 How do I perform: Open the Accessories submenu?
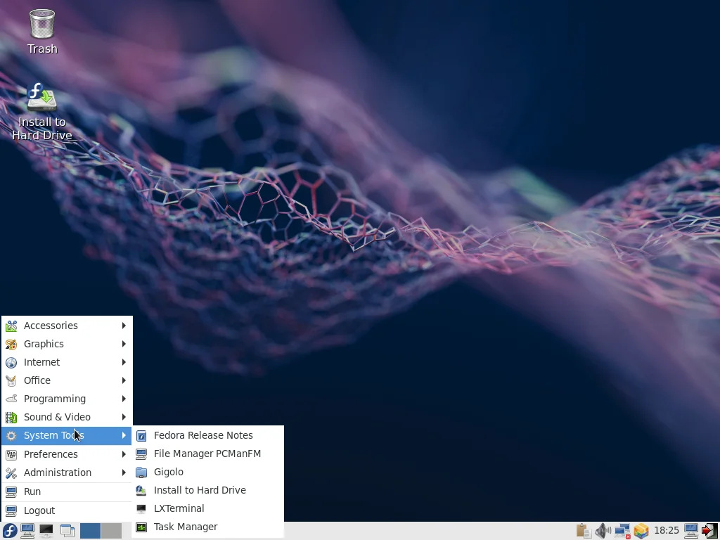point(67,326)
